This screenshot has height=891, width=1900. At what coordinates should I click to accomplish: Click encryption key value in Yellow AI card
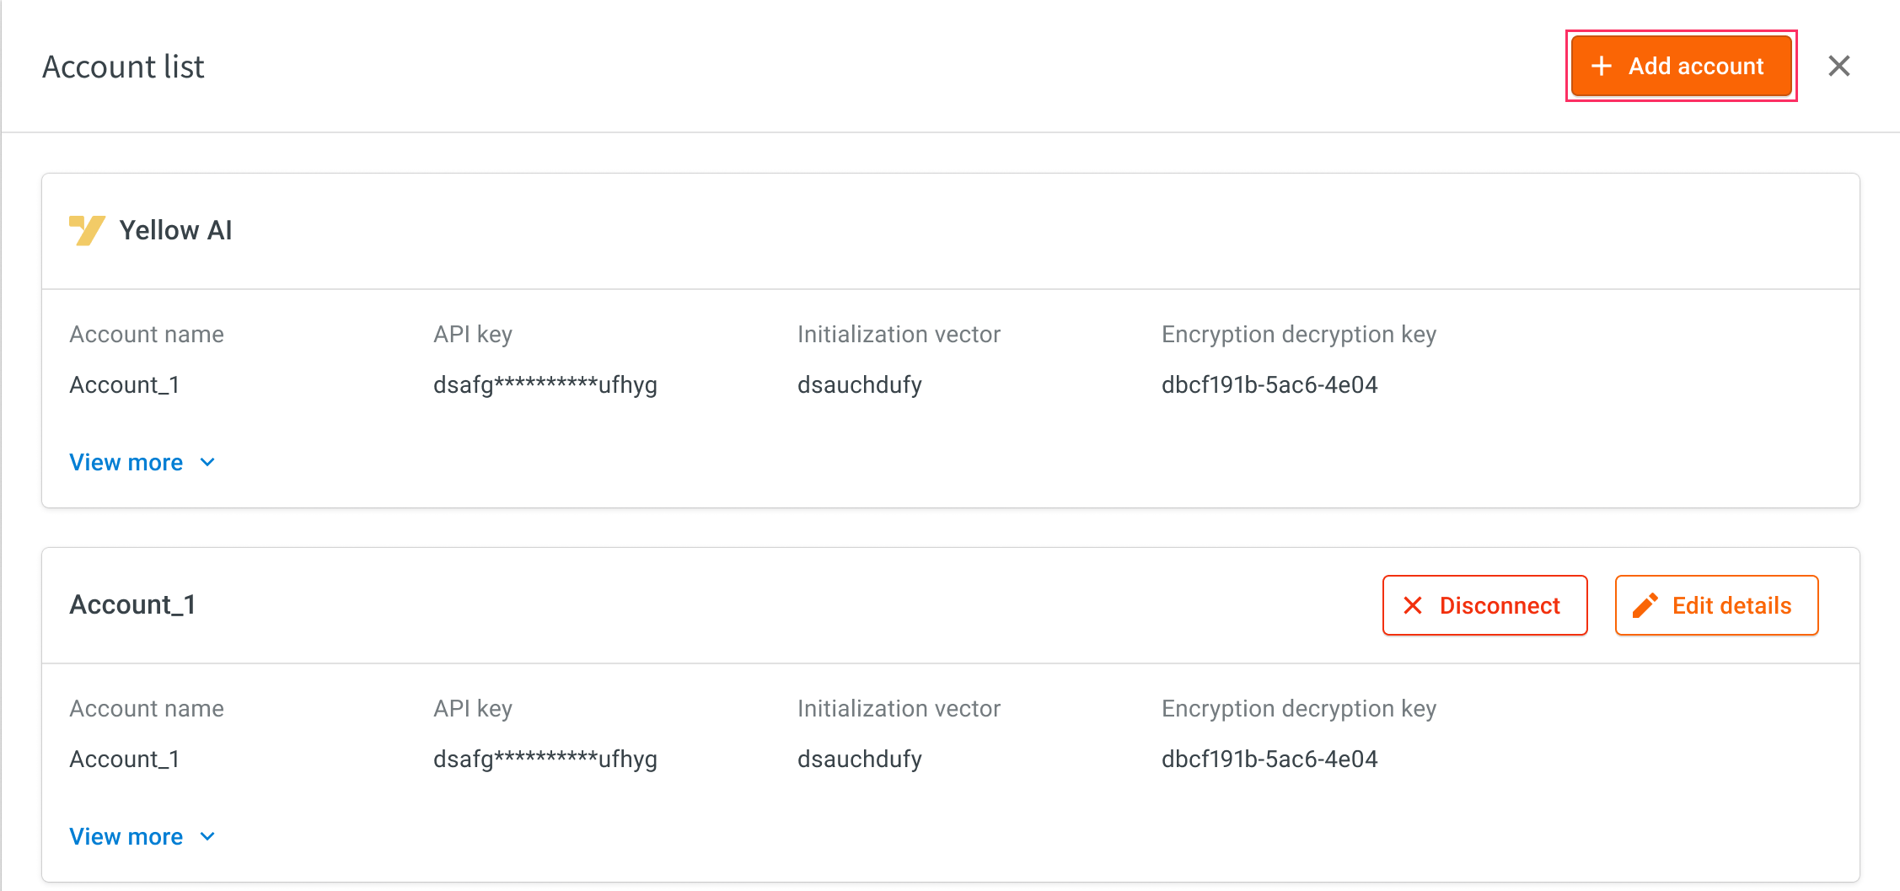point(1269,385)
